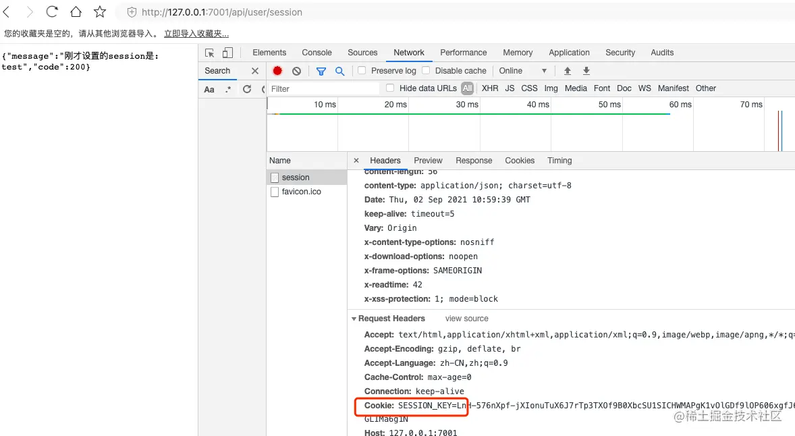Filter requests by Media
This screenshot has width=795, height=436.
click(576, 88)
